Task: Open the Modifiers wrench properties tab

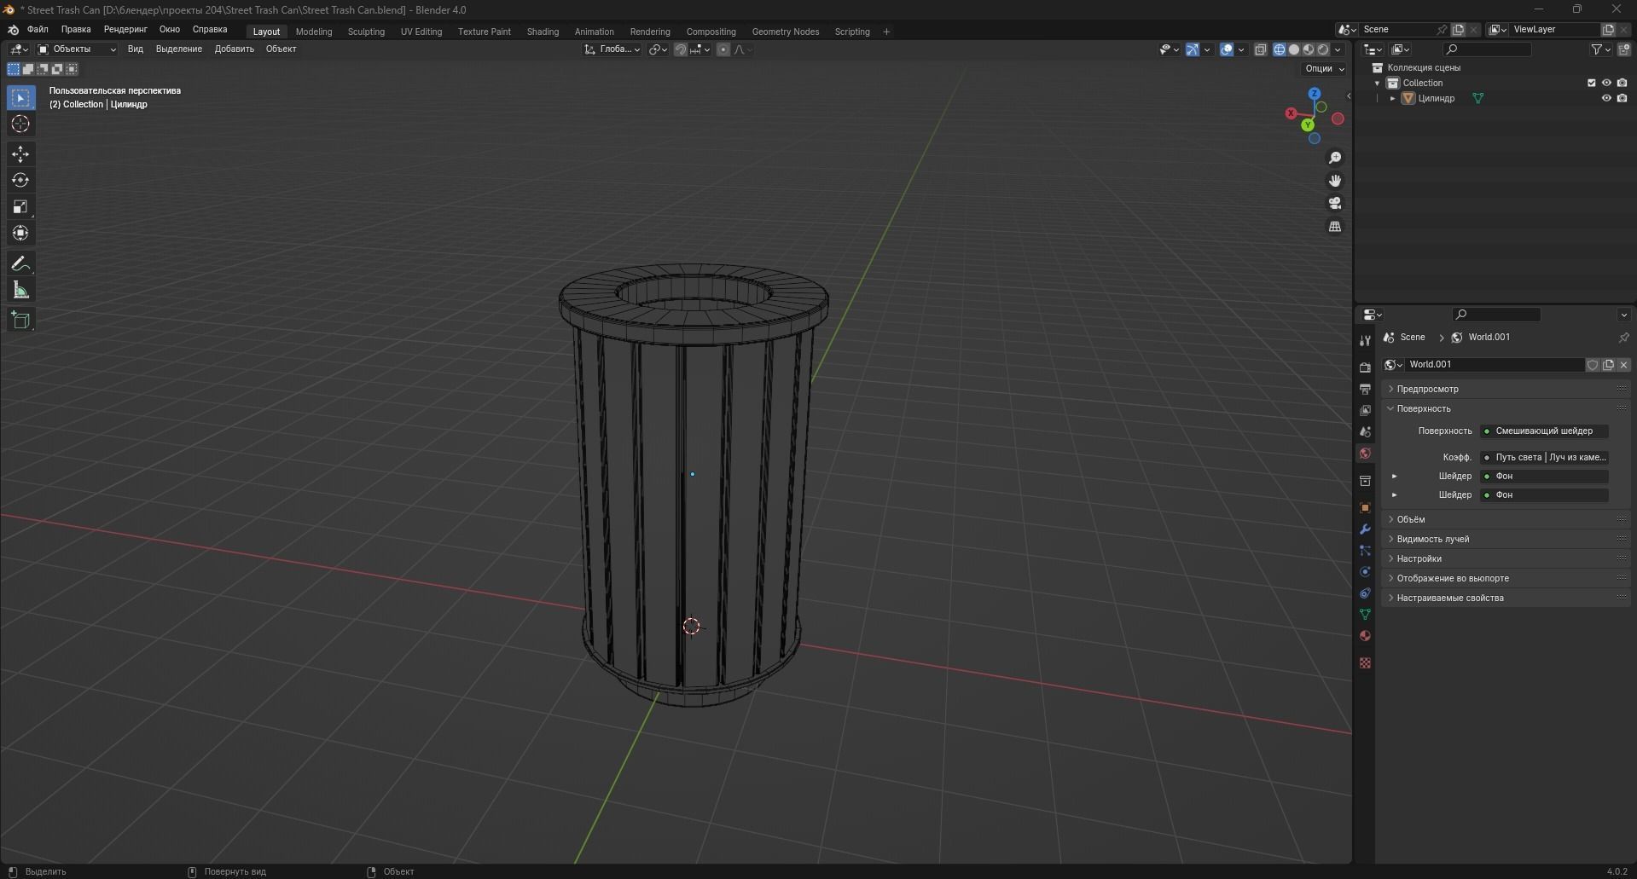Action: 1365,529
